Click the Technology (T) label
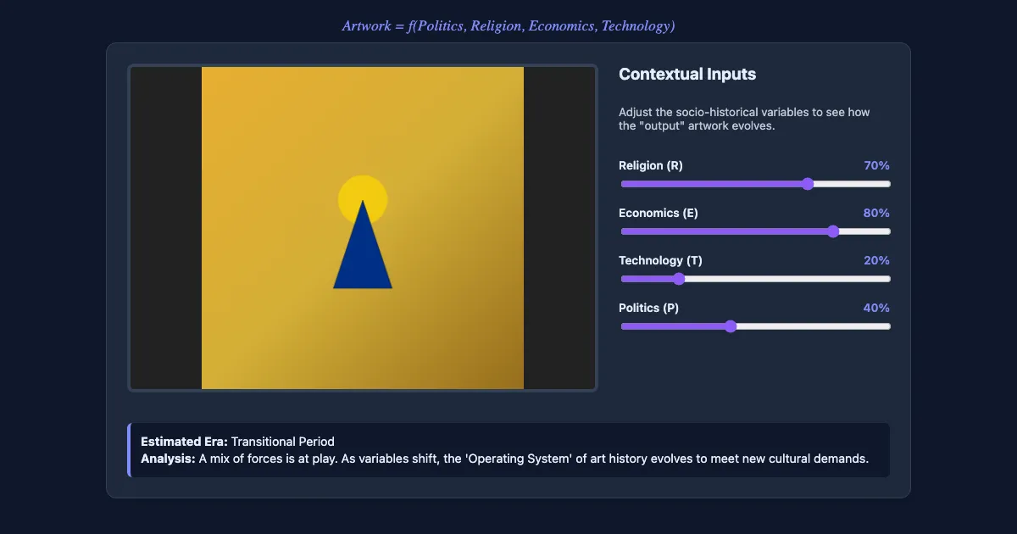 coord(660,260)
